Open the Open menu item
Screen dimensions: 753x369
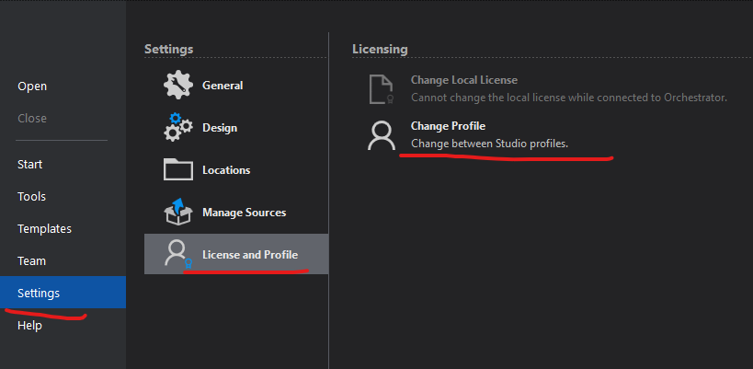32,86
